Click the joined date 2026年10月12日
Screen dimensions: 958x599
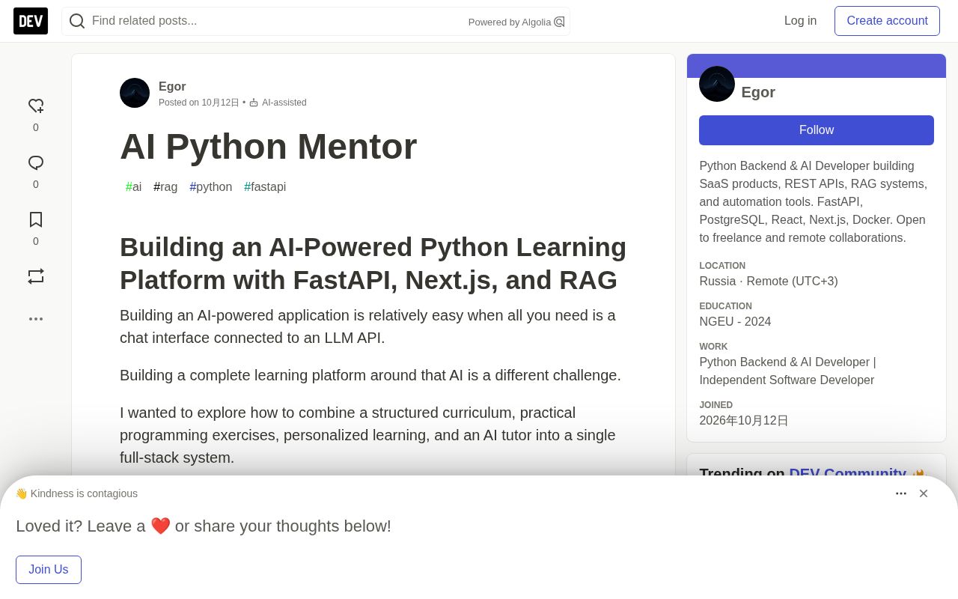pyautogui.click(x=744, y=421)
